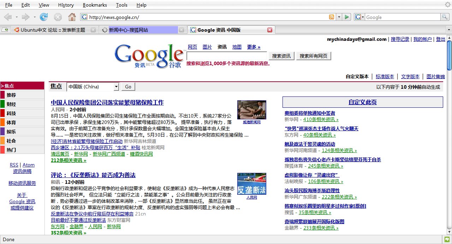Switch to 文字版本 view

410,76
